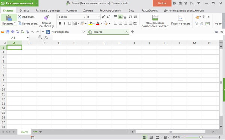Open the font size 11 dropdown
225x140 pixels.
[x=99, y=17]
